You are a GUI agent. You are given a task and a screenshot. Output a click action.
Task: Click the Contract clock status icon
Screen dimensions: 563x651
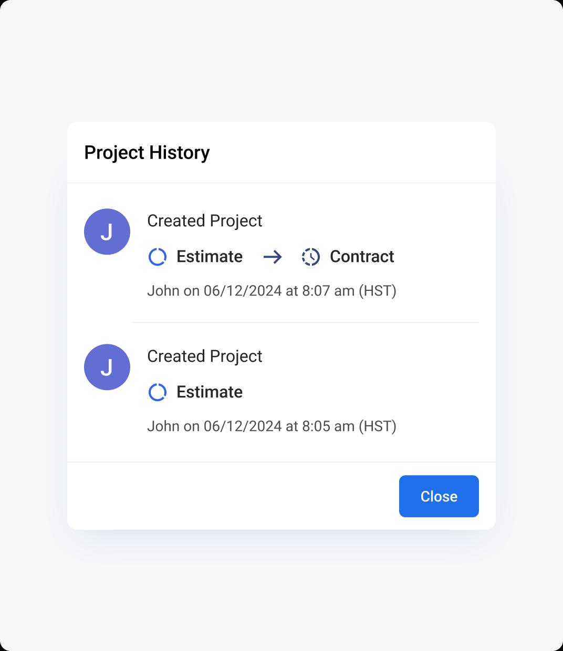click(x=310, y=257)
